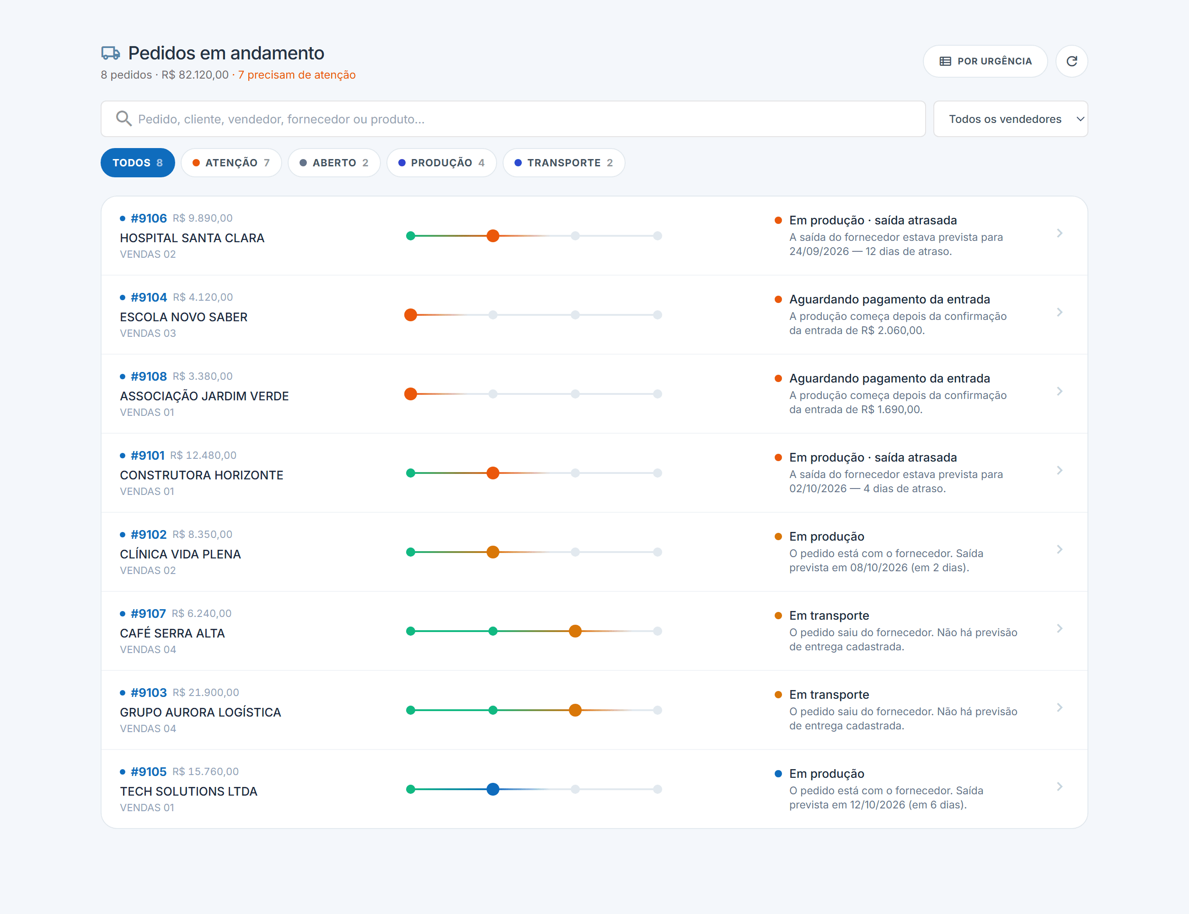
Task: Expand Escola Novo Saber row chevron
Action: coord(1060,312)
